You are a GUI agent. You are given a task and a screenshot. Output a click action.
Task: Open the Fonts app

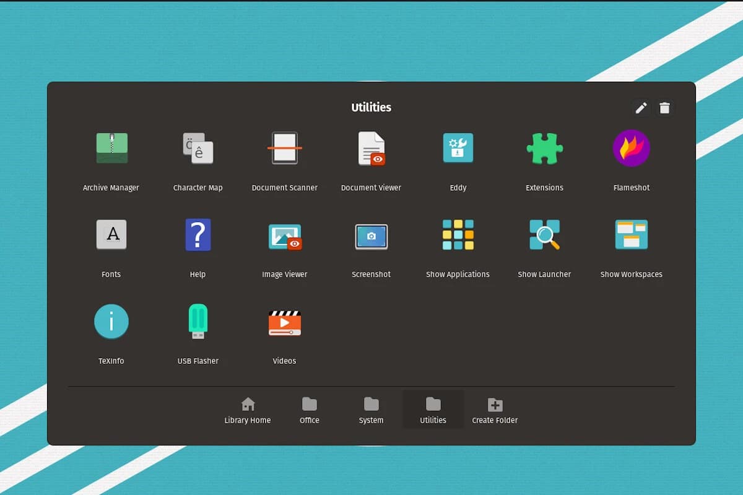tap(111, 235)
